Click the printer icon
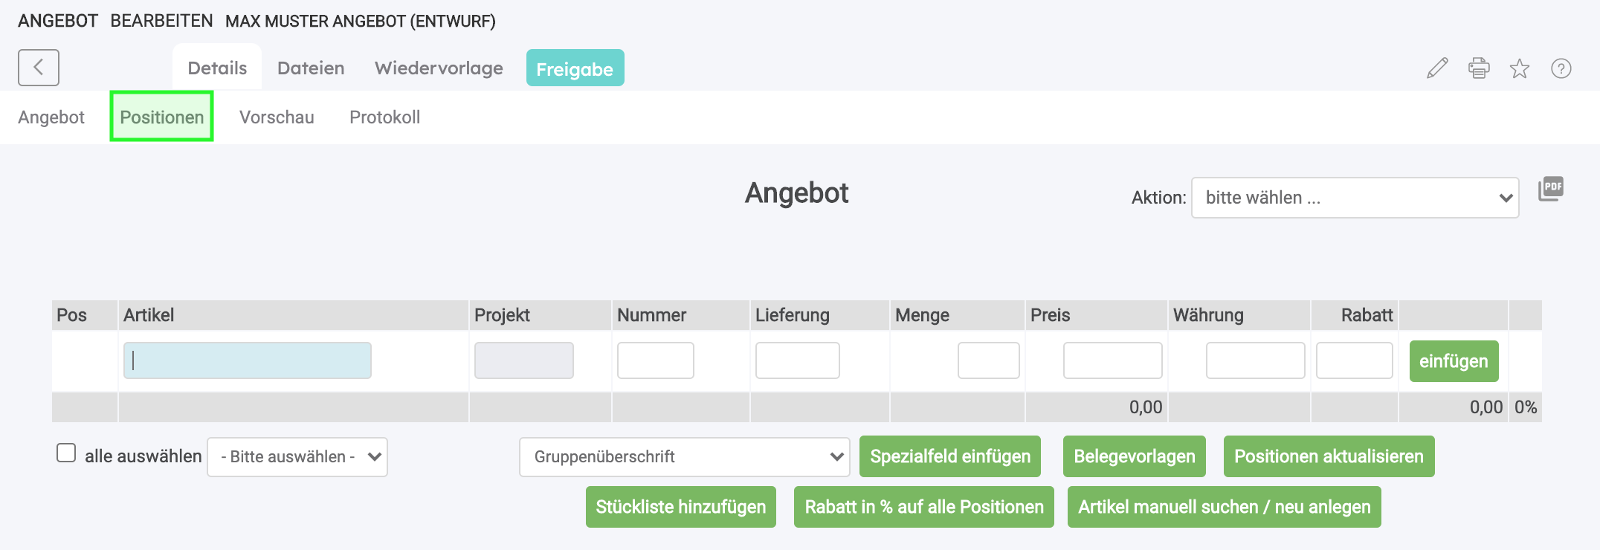The width and height of the screenshot is (1600, 550). click(x=1479, y=68)
